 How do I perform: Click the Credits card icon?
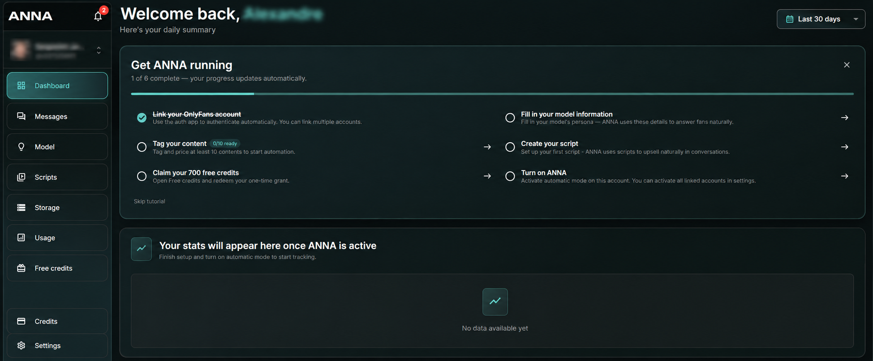click(x=21, y=321)
